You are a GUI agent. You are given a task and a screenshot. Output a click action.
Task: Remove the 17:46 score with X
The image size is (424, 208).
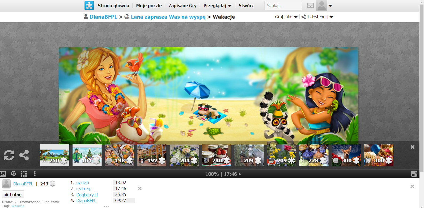[x=139, y=189]
